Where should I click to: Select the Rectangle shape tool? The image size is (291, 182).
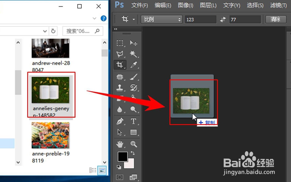click(x=134, y=132)
